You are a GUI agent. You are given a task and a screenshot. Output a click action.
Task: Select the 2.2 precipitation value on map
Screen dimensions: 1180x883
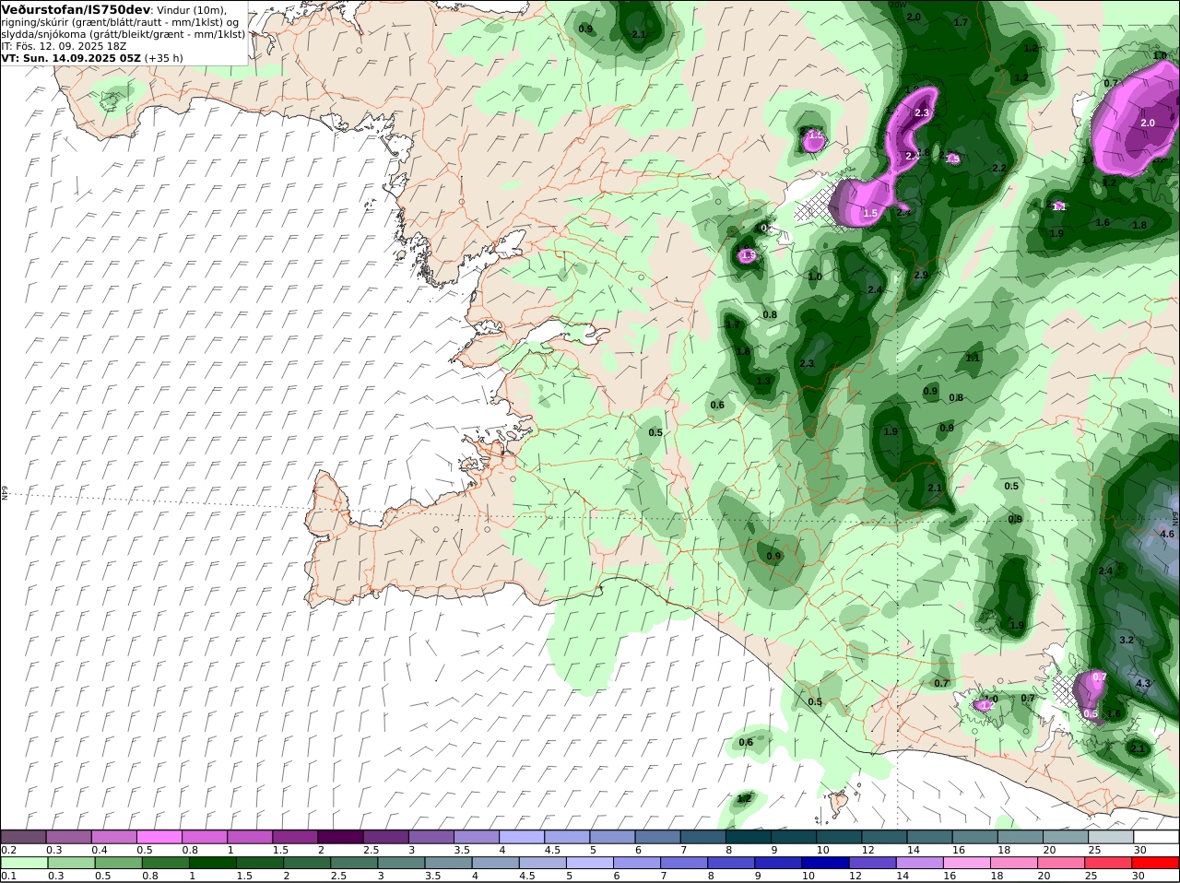click(x=998, y=169)
